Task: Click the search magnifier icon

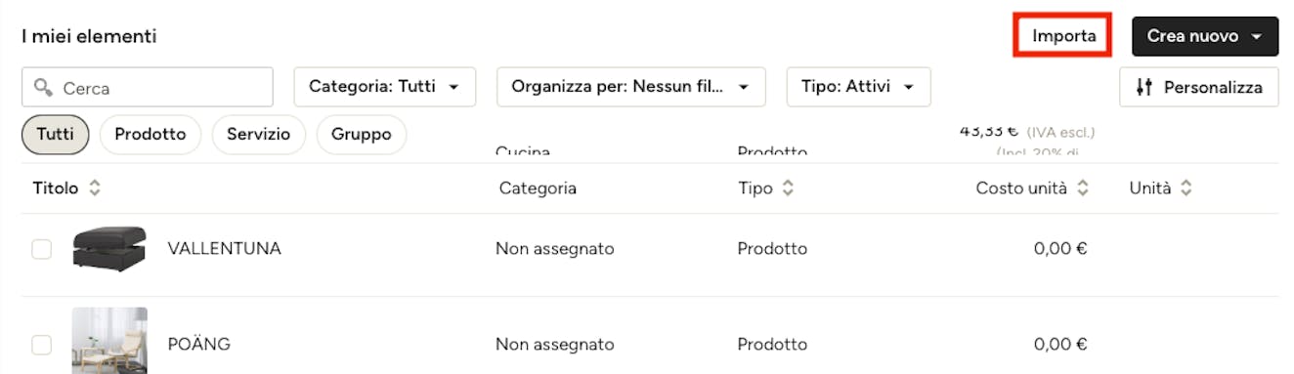Action: click(x=43, y=87)
